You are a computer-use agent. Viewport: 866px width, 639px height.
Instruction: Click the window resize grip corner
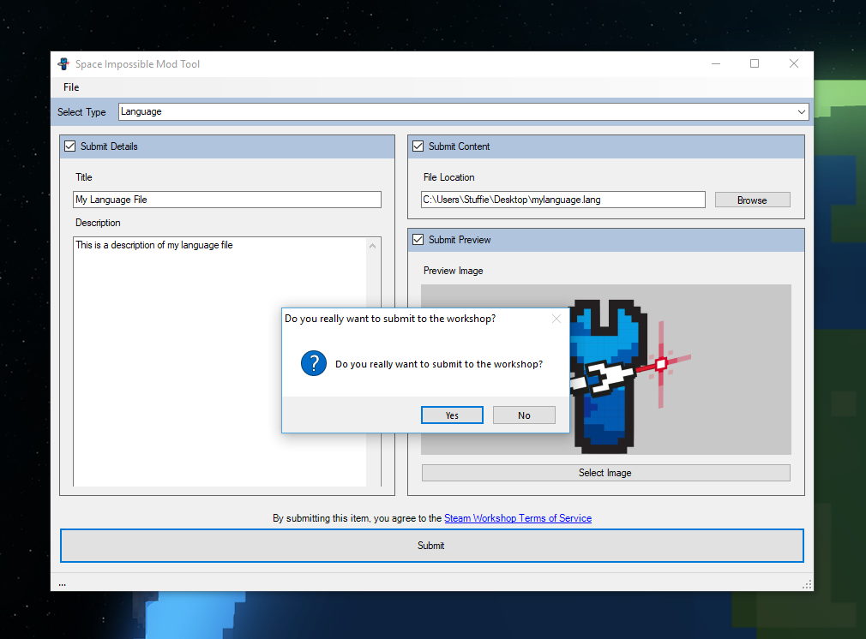tap(807, 584)
